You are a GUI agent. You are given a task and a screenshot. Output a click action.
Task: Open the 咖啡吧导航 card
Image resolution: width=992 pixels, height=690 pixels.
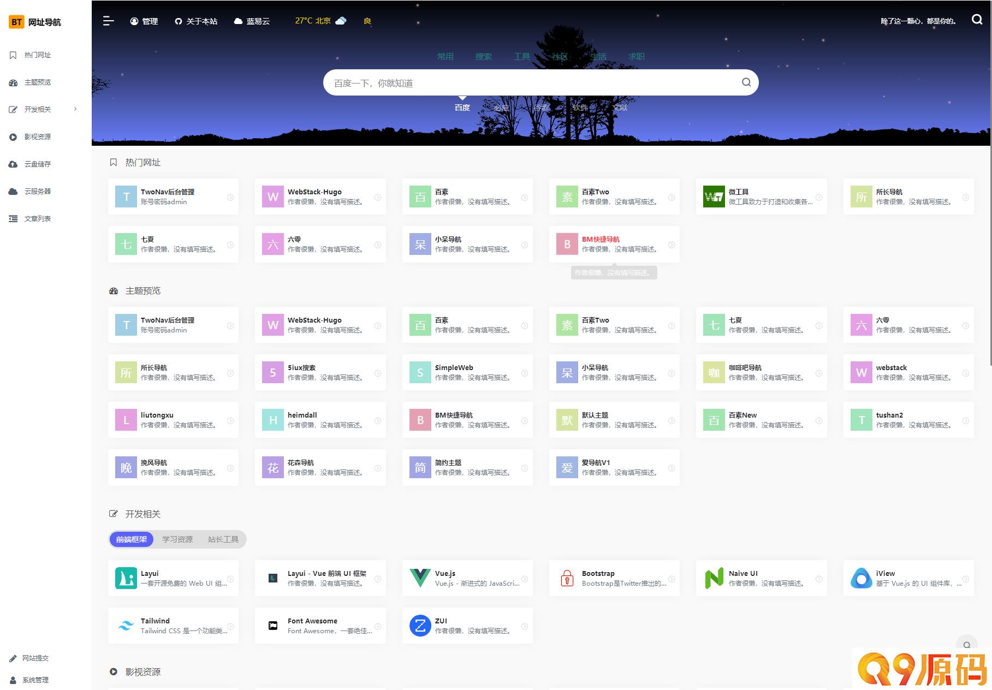[x=762, y=372]
